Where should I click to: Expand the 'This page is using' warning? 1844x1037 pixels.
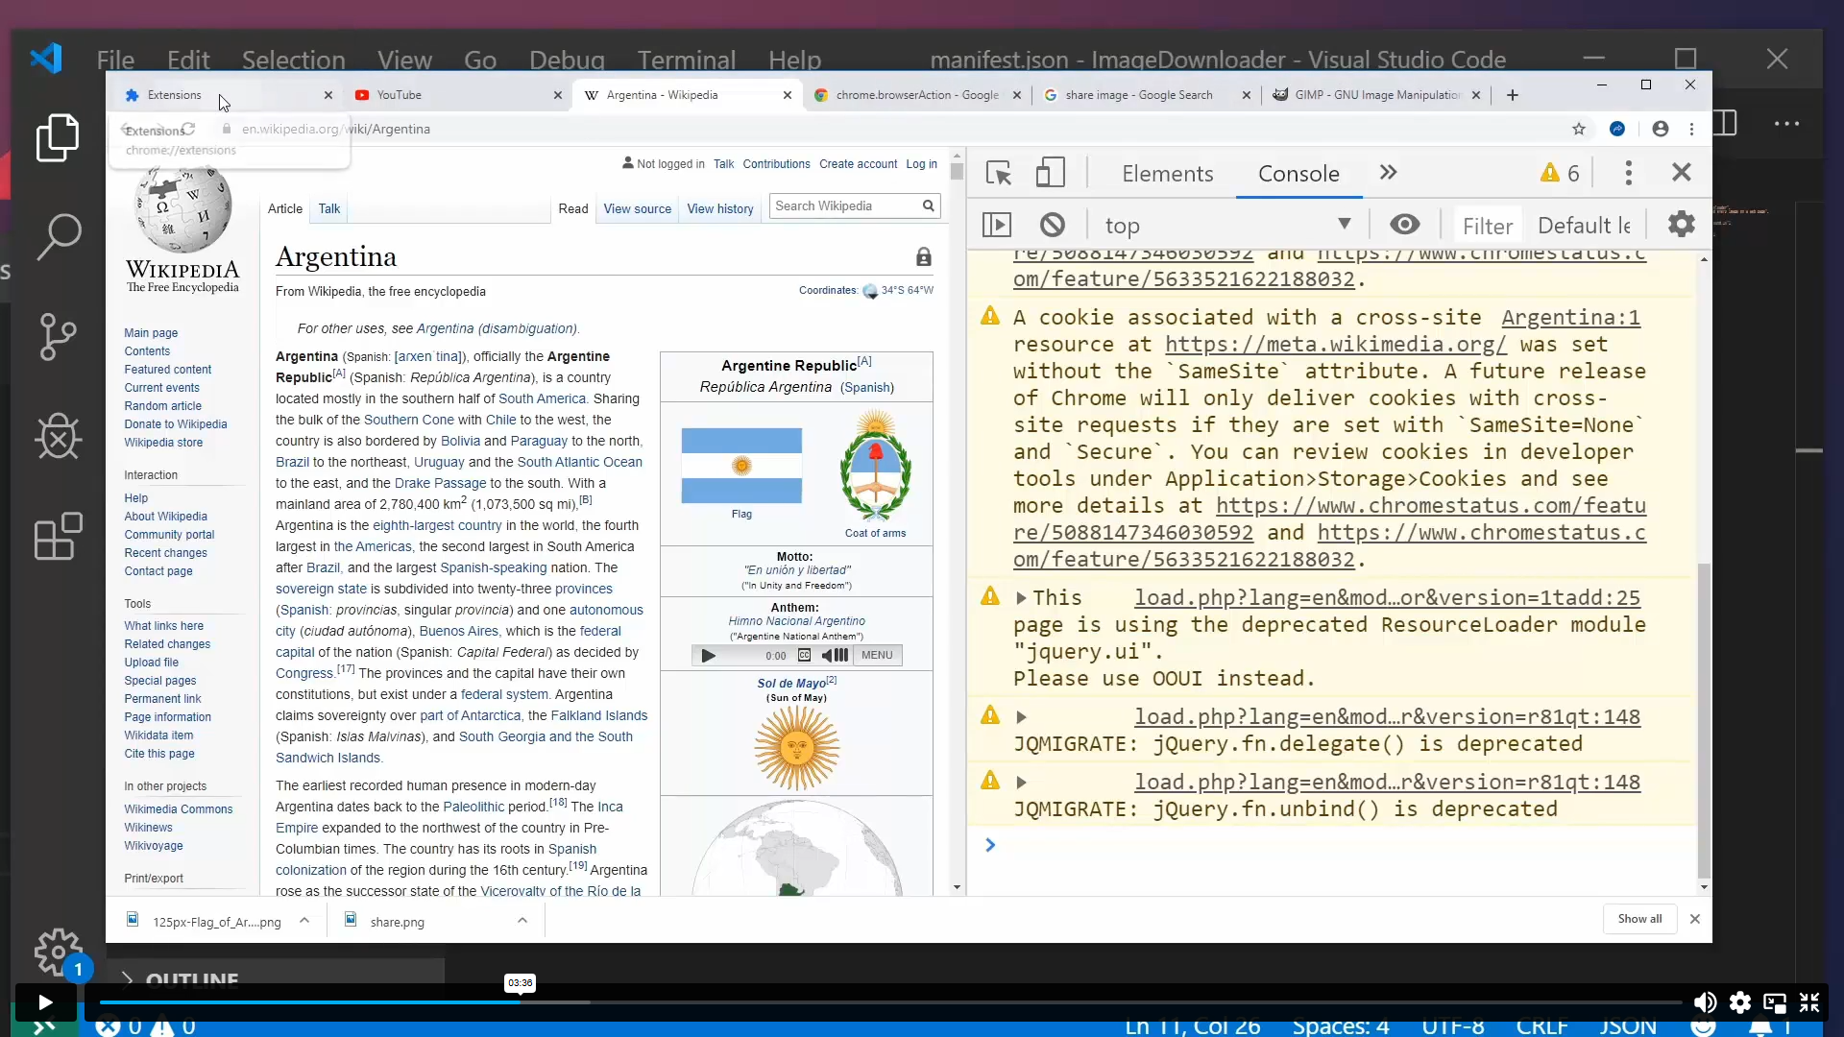[1021, 598]
